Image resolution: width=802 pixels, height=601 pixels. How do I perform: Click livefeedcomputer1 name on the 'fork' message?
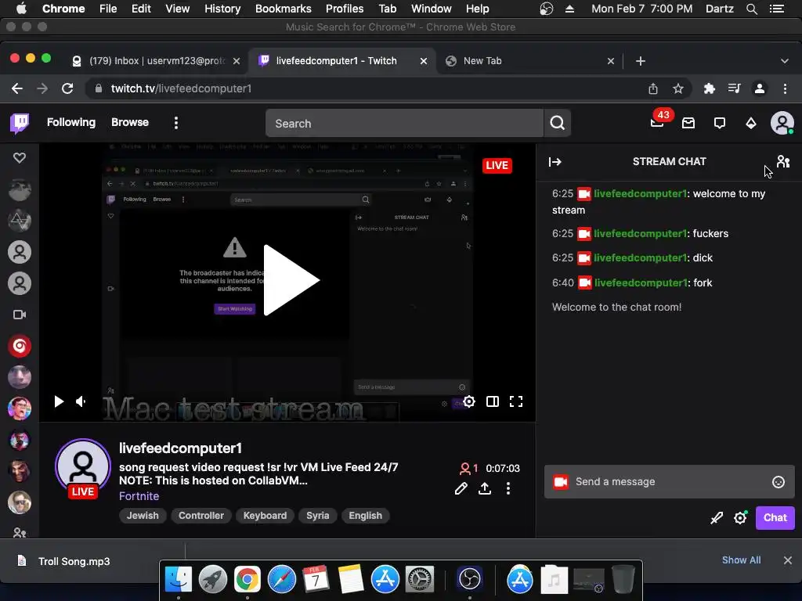click(641, 283)
